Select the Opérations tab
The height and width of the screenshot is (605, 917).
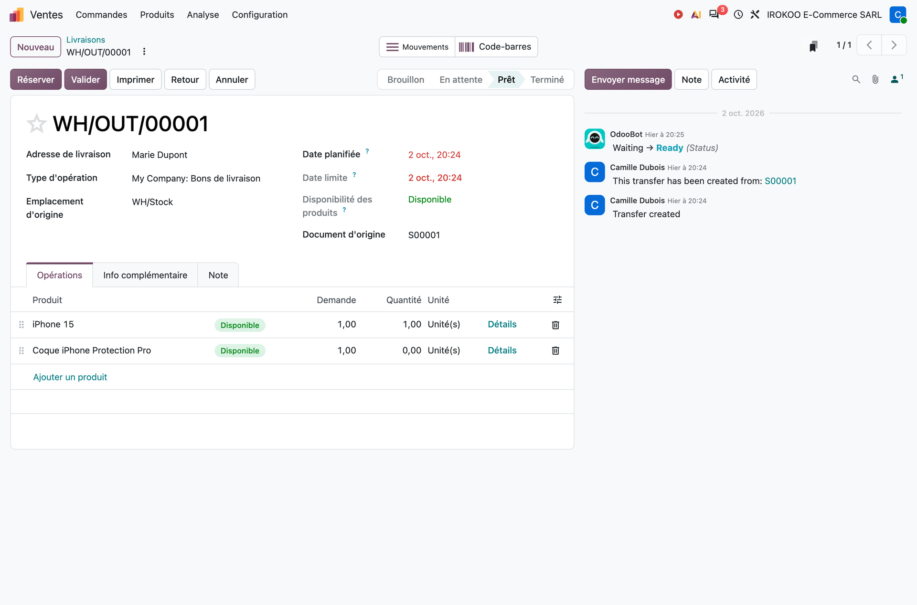click(x=60, y=275)
